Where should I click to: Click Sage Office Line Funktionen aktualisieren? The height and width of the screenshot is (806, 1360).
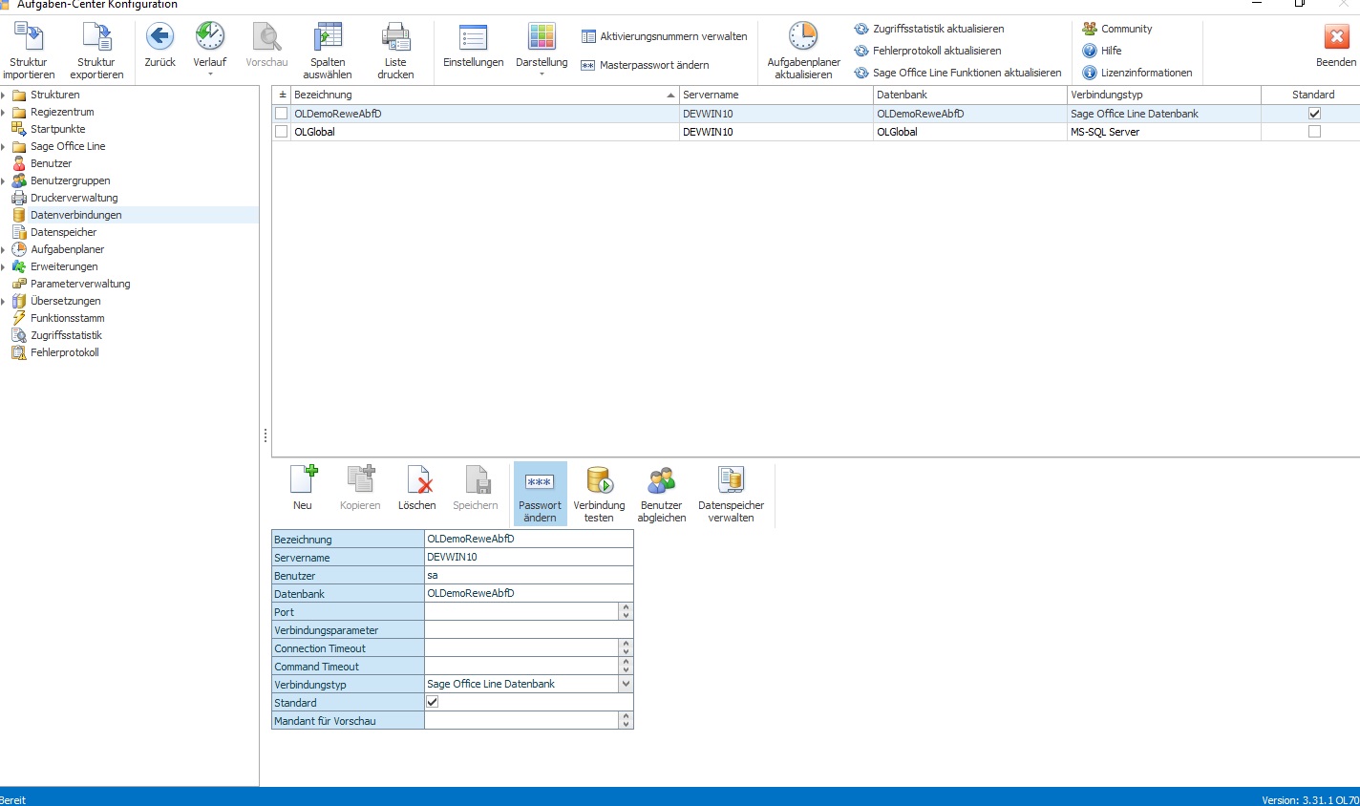958,73
